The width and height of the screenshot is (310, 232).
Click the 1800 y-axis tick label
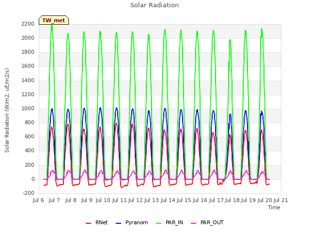click(x=28, y=52)
